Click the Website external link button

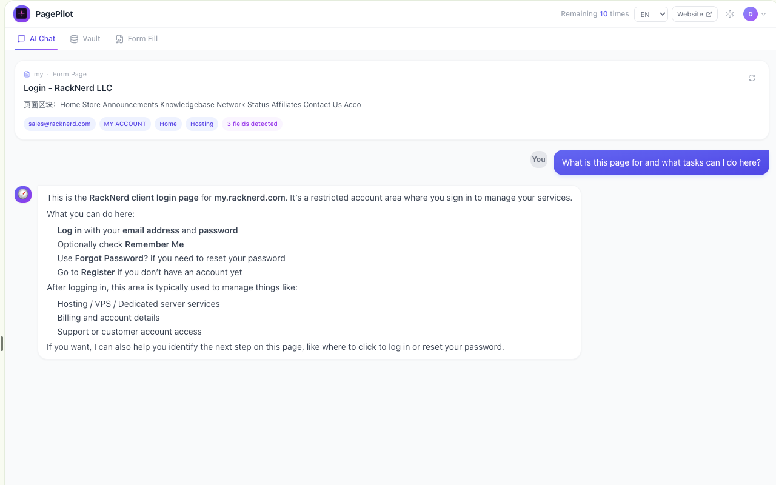[x=695, y=14]
